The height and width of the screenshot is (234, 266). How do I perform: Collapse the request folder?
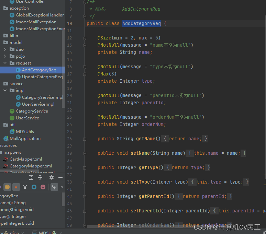tap(5, 63)
